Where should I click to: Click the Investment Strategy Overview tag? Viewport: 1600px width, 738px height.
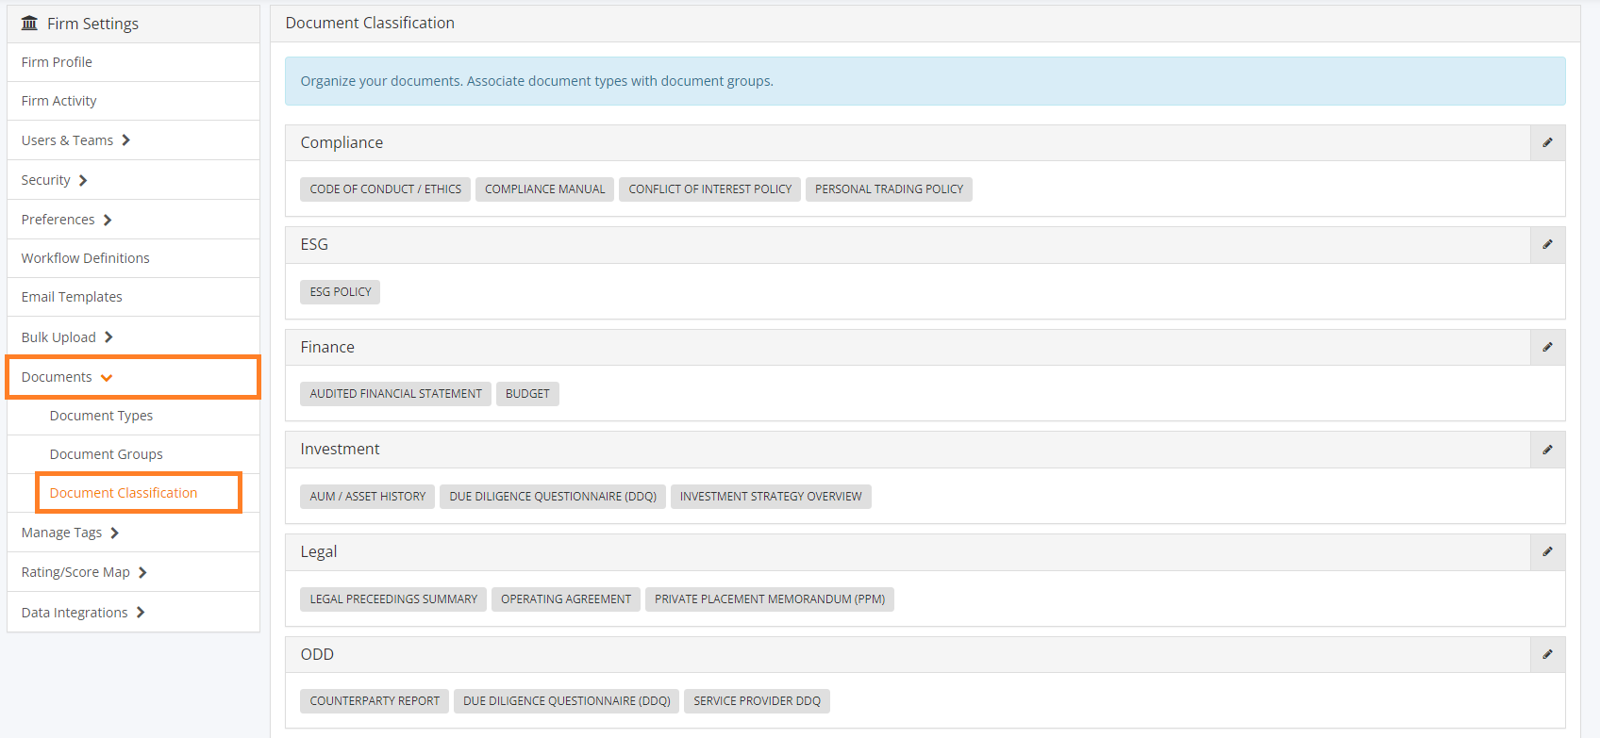[x=771, y=497]
